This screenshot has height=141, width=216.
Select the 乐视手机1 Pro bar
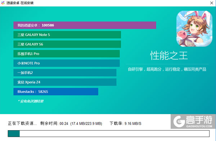point(67,54)
